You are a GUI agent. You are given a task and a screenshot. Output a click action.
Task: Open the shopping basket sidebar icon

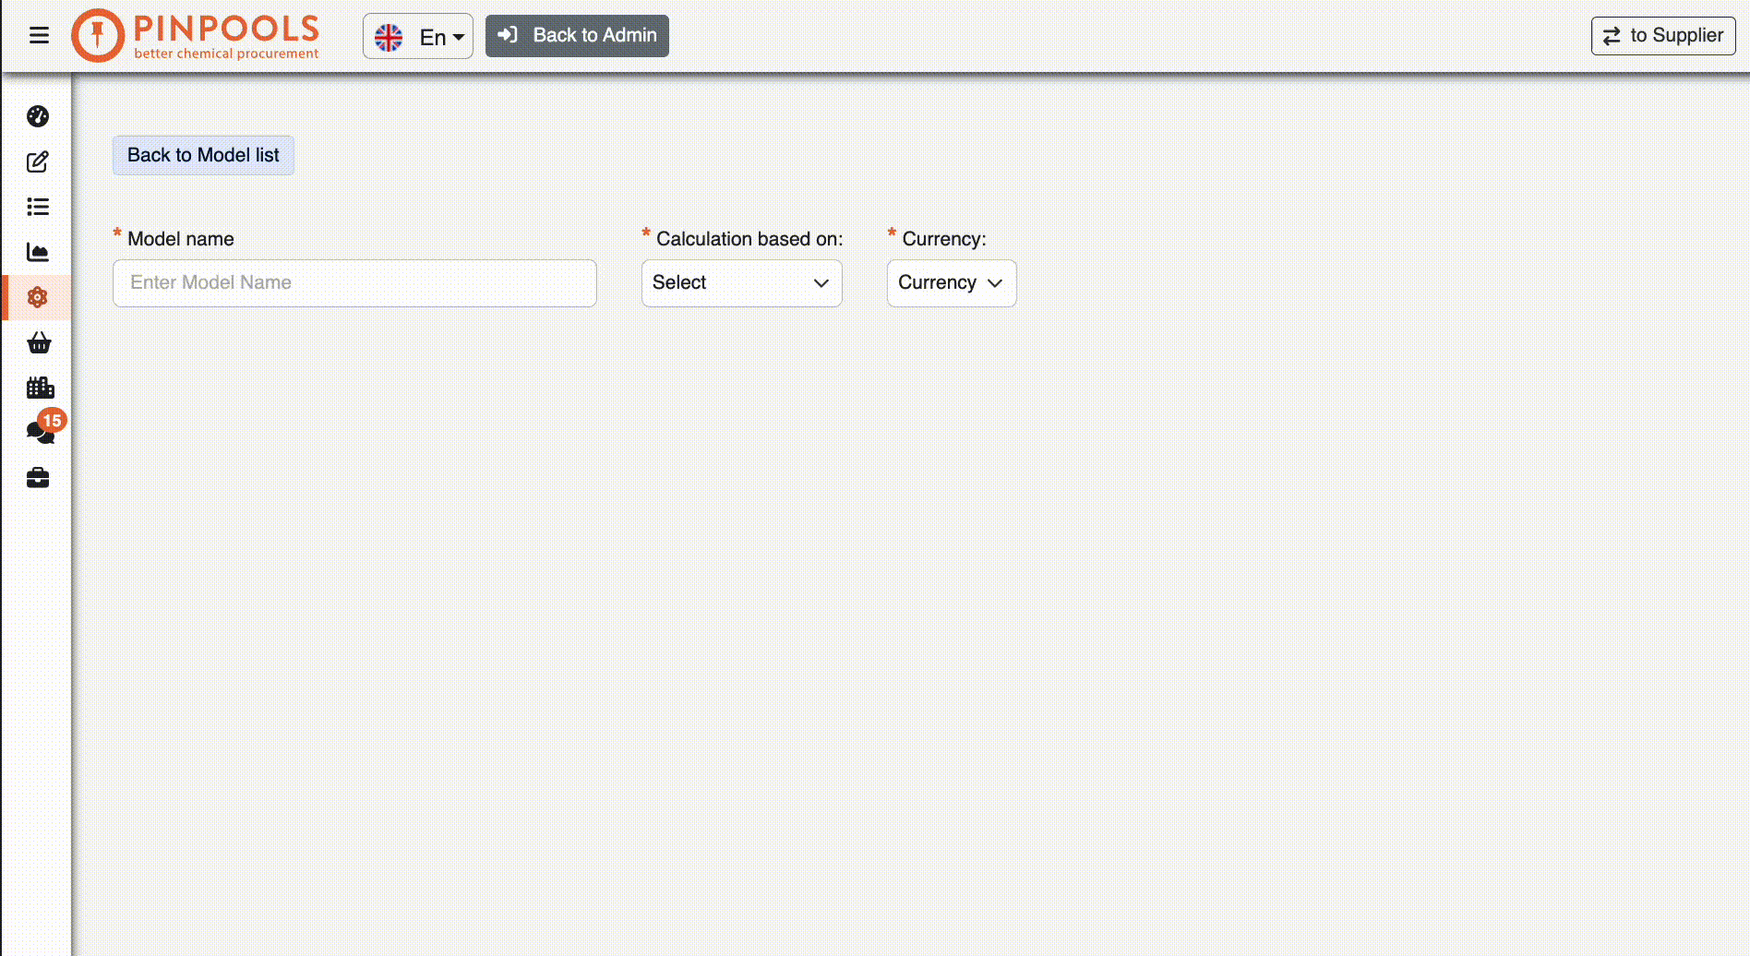point(39,342)
